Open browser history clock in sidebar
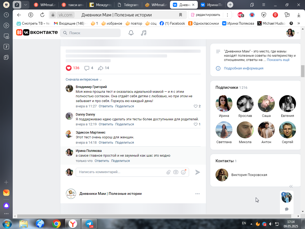The width and height of the screenshot is (305, 229). point(6,15)
